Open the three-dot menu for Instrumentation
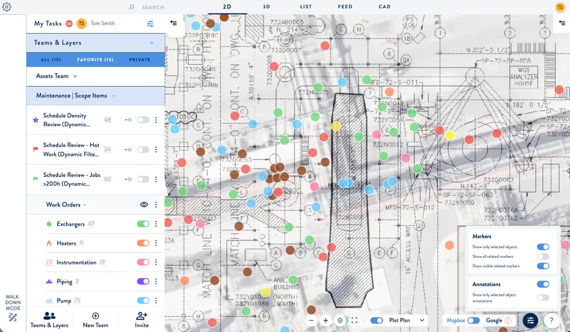 [156, 262]
